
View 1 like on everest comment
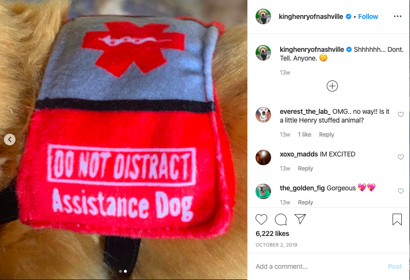coord(304,135)
